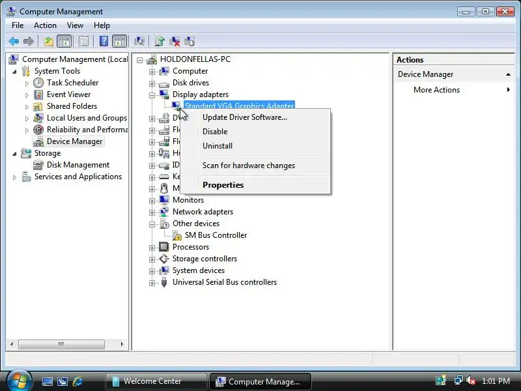
Task: Expand the Storage controllers category
Action: click(x=152, y=259)
